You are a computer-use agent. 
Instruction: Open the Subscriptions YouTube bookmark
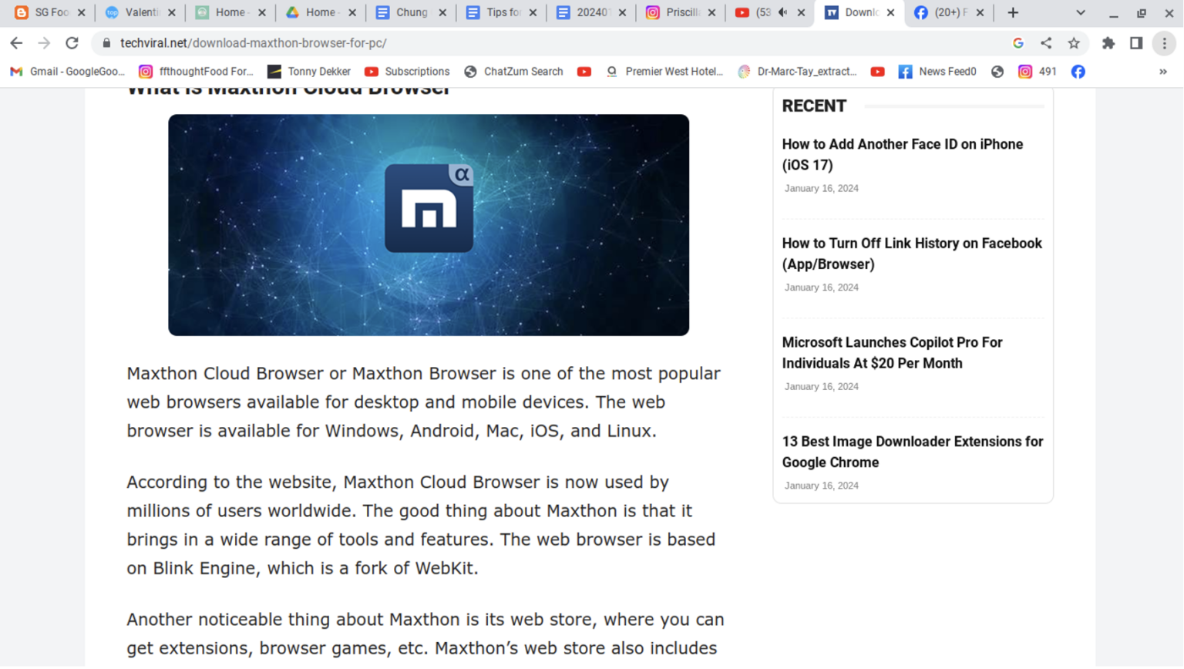click(408, 71)
